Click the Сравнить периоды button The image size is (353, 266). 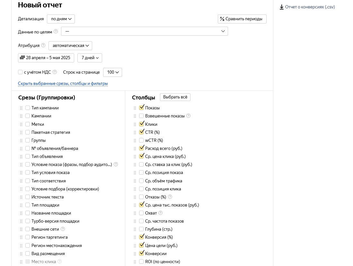coord(242,19)
